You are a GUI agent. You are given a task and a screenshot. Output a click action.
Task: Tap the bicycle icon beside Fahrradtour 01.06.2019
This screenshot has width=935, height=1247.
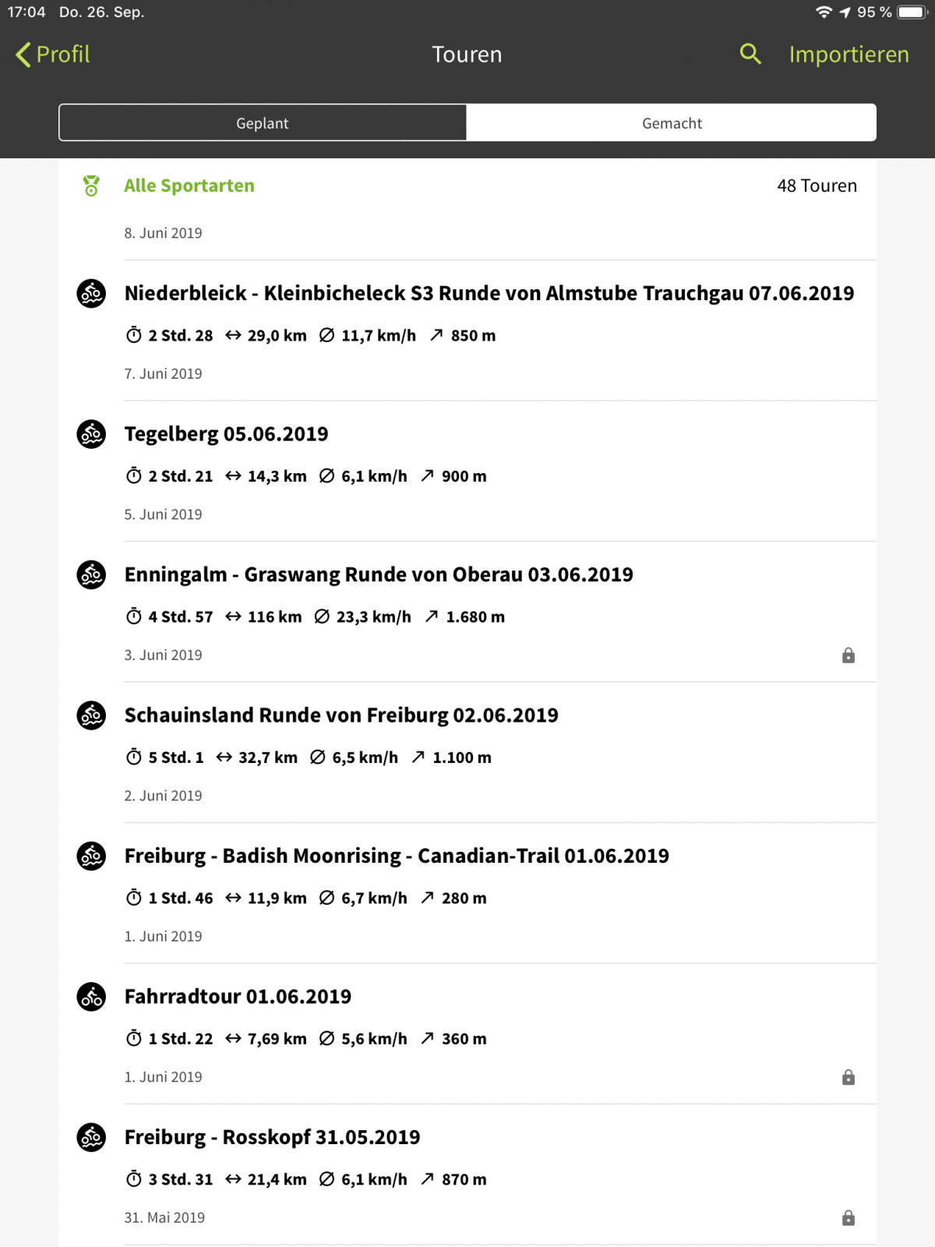point(91,997)
